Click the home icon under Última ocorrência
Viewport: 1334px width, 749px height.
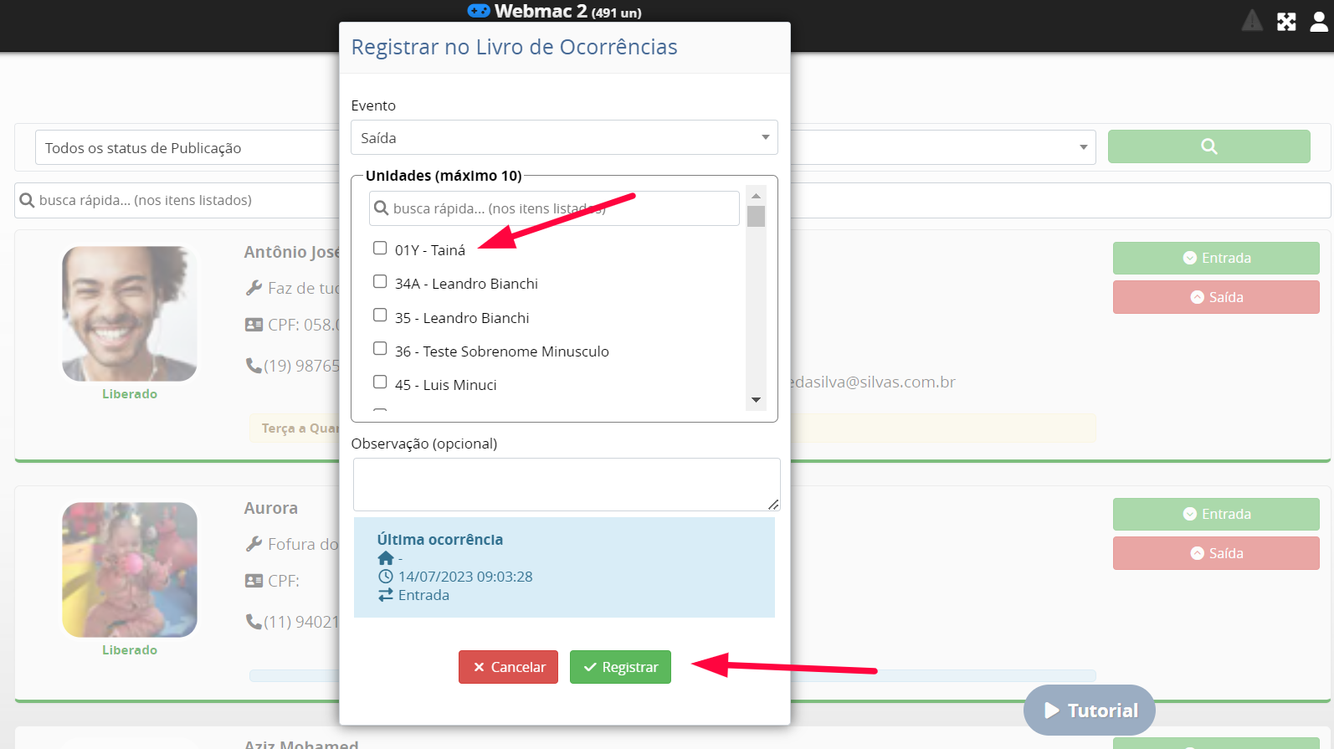(x=386, y=558)
